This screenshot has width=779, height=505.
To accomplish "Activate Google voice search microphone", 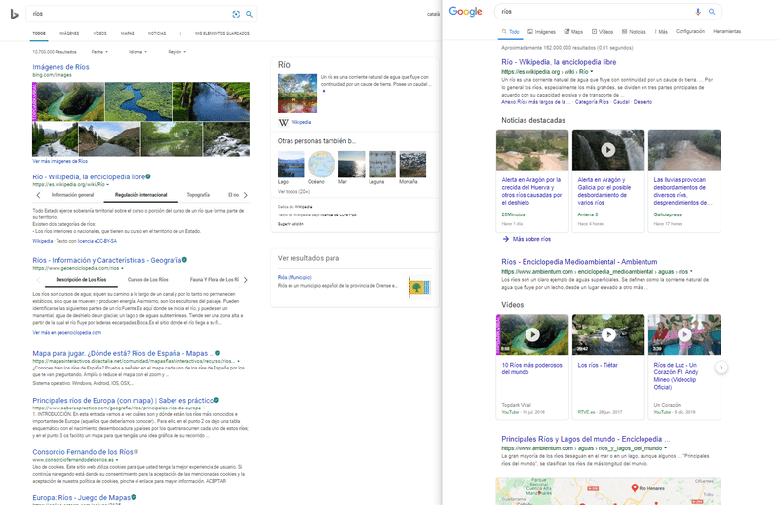I will tap(697, 12).
